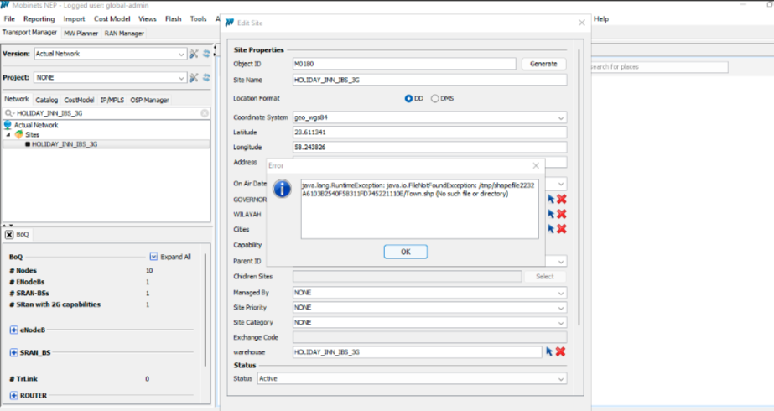774x411 pixels.
Task: Click OK in the Error dialog
Action: pyautogui.click(x=405, y=252)
